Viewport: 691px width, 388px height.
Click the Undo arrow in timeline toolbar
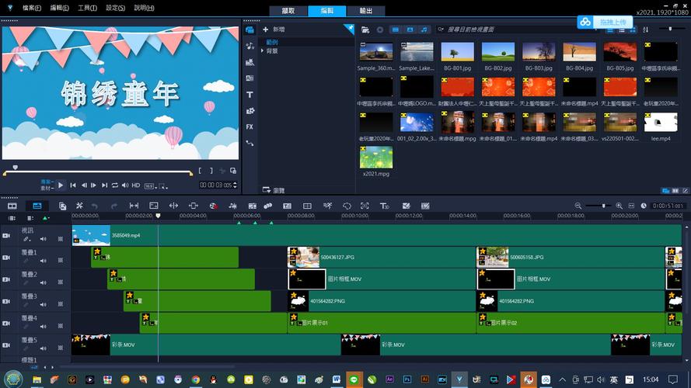point(95,206)
